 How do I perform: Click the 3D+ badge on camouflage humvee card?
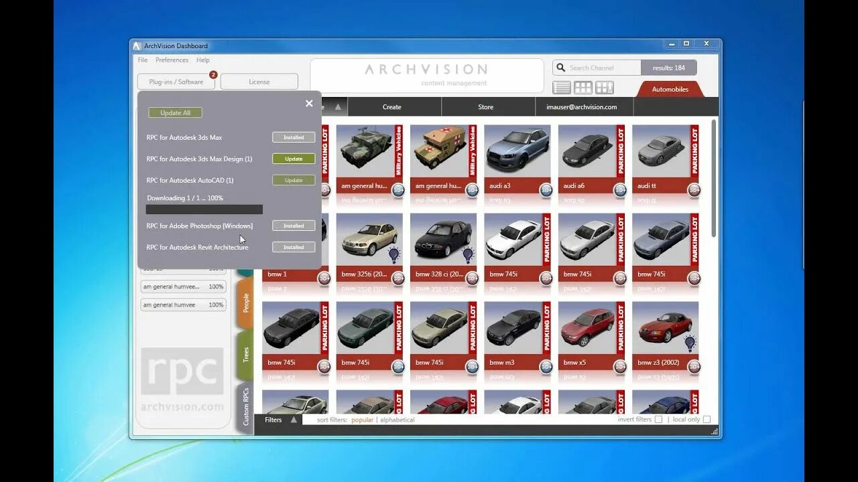398,190
